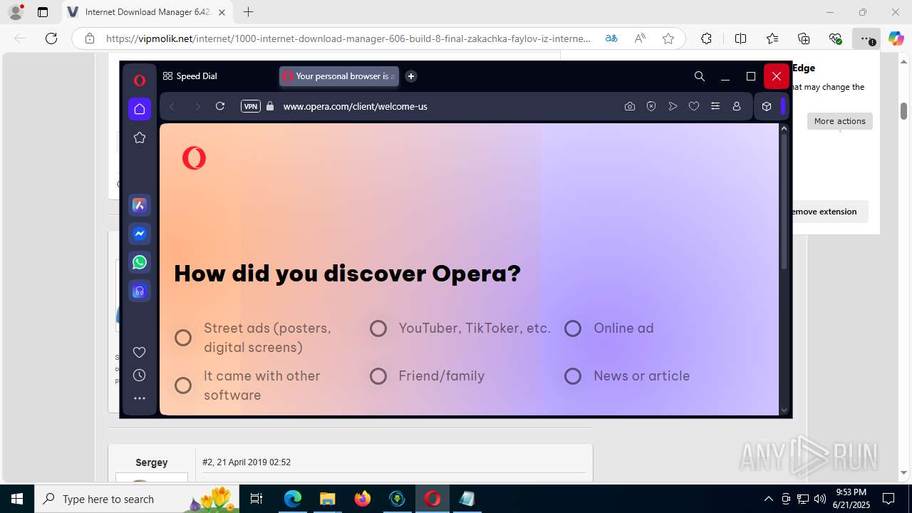Add a new tab in Opera
The image size is (912, 513).
click(411, 76)
